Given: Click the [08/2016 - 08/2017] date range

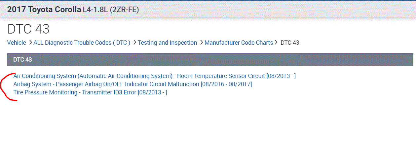Looking at the screenshot, I should pyautogui.click(x=226, y=84).
